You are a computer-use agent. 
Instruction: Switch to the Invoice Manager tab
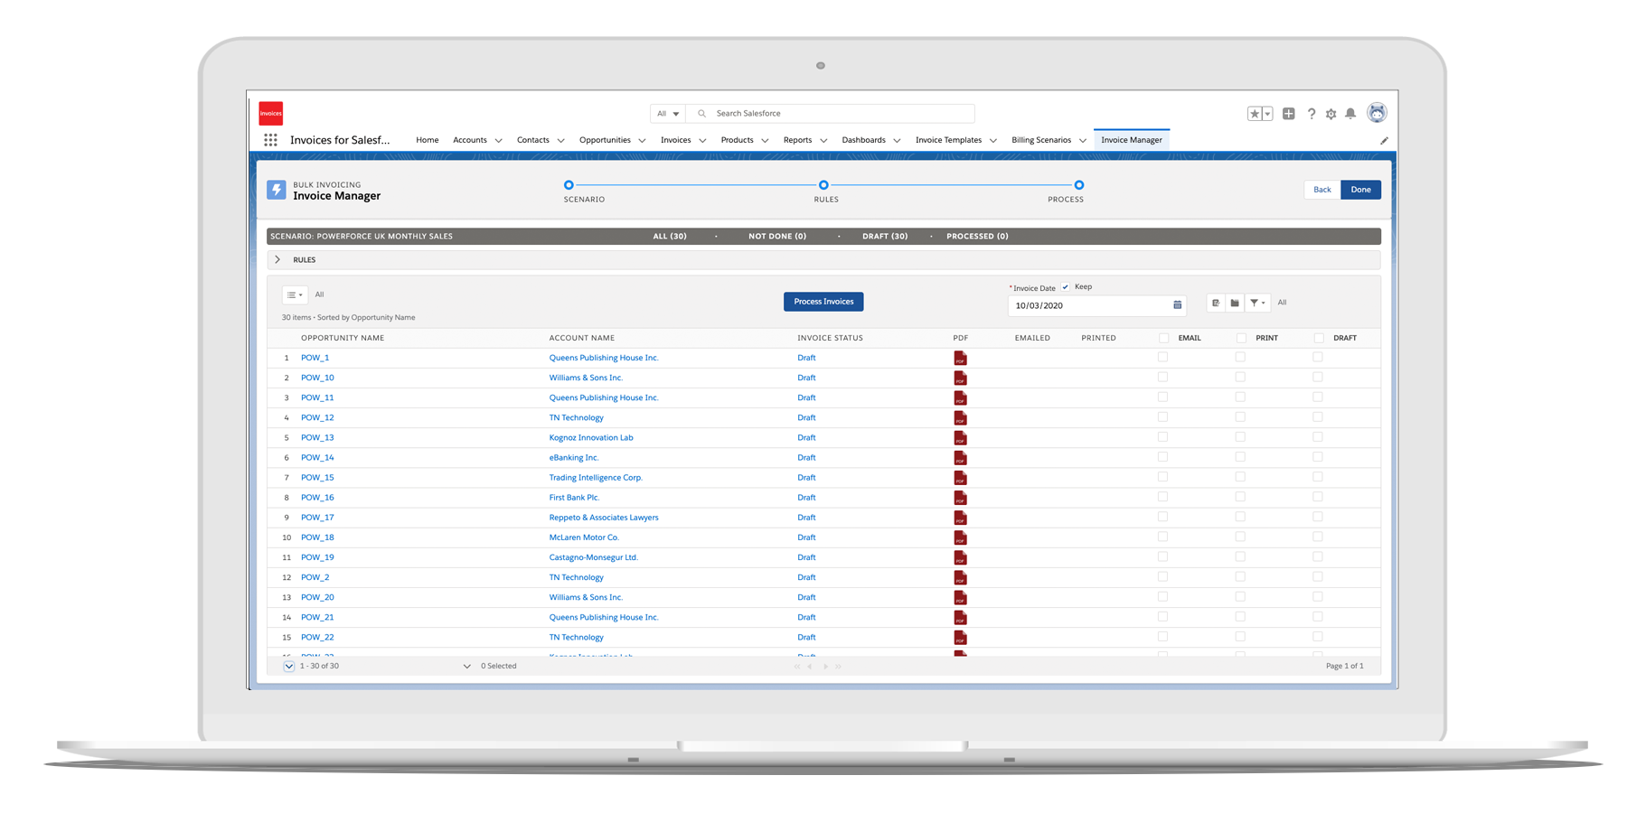pos(1131,140)
